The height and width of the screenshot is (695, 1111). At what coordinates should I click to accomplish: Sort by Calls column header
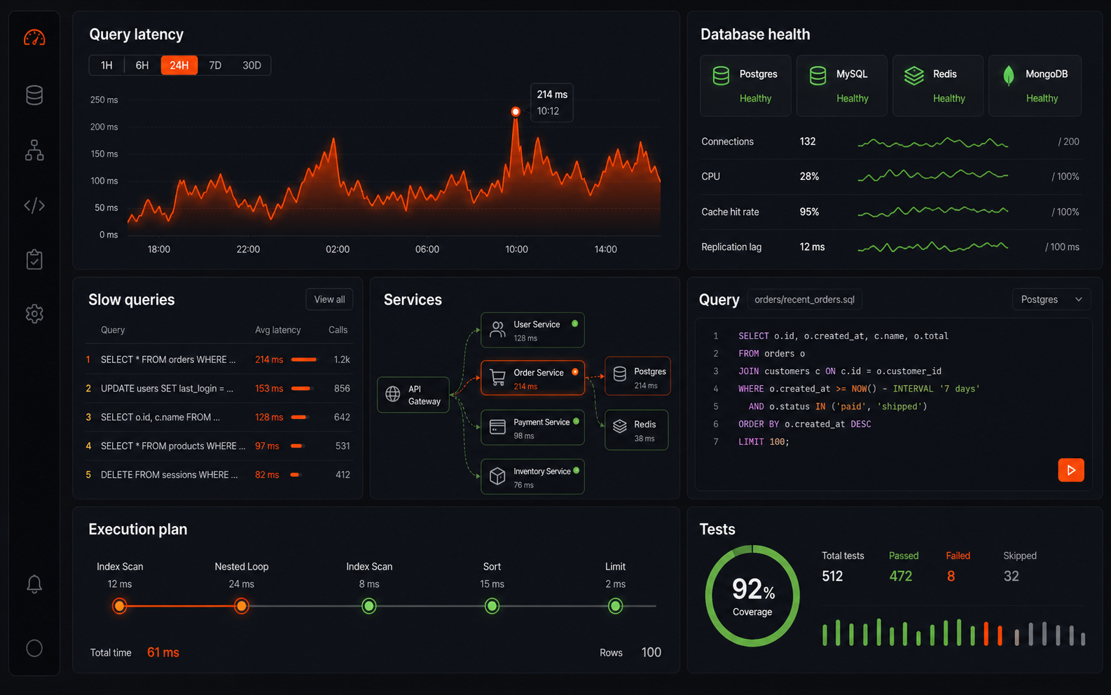338,330
